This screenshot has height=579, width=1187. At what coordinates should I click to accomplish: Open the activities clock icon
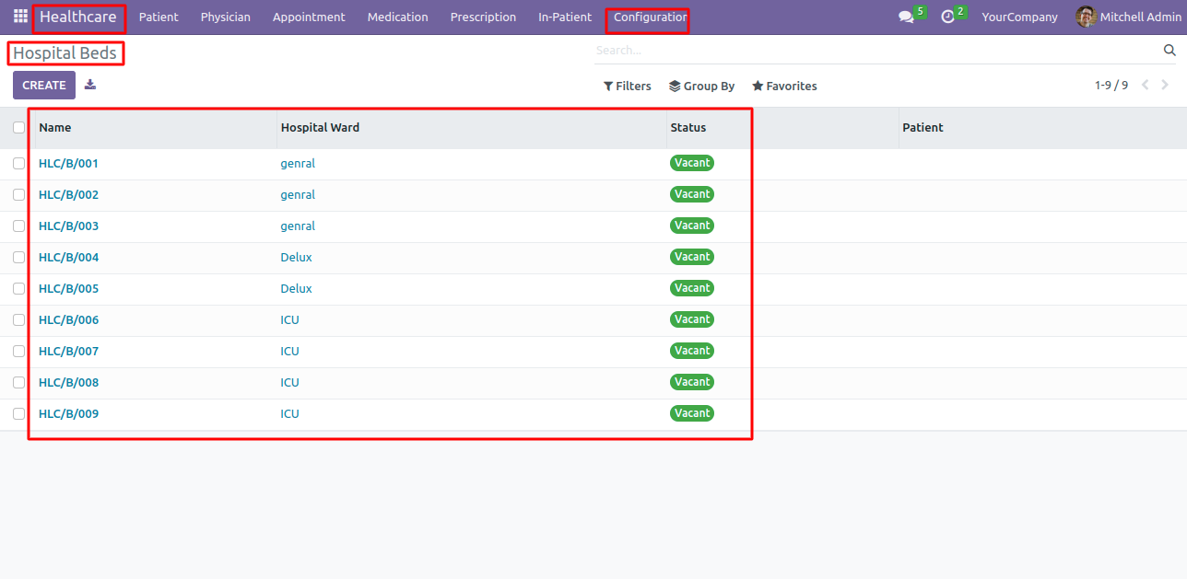(947, 17)
